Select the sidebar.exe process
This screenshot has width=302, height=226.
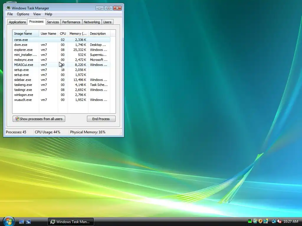pyautogui.click(x=61, y=80)
